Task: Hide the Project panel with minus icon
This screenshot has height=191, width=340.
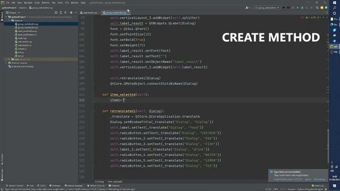Action: [75, 13]
